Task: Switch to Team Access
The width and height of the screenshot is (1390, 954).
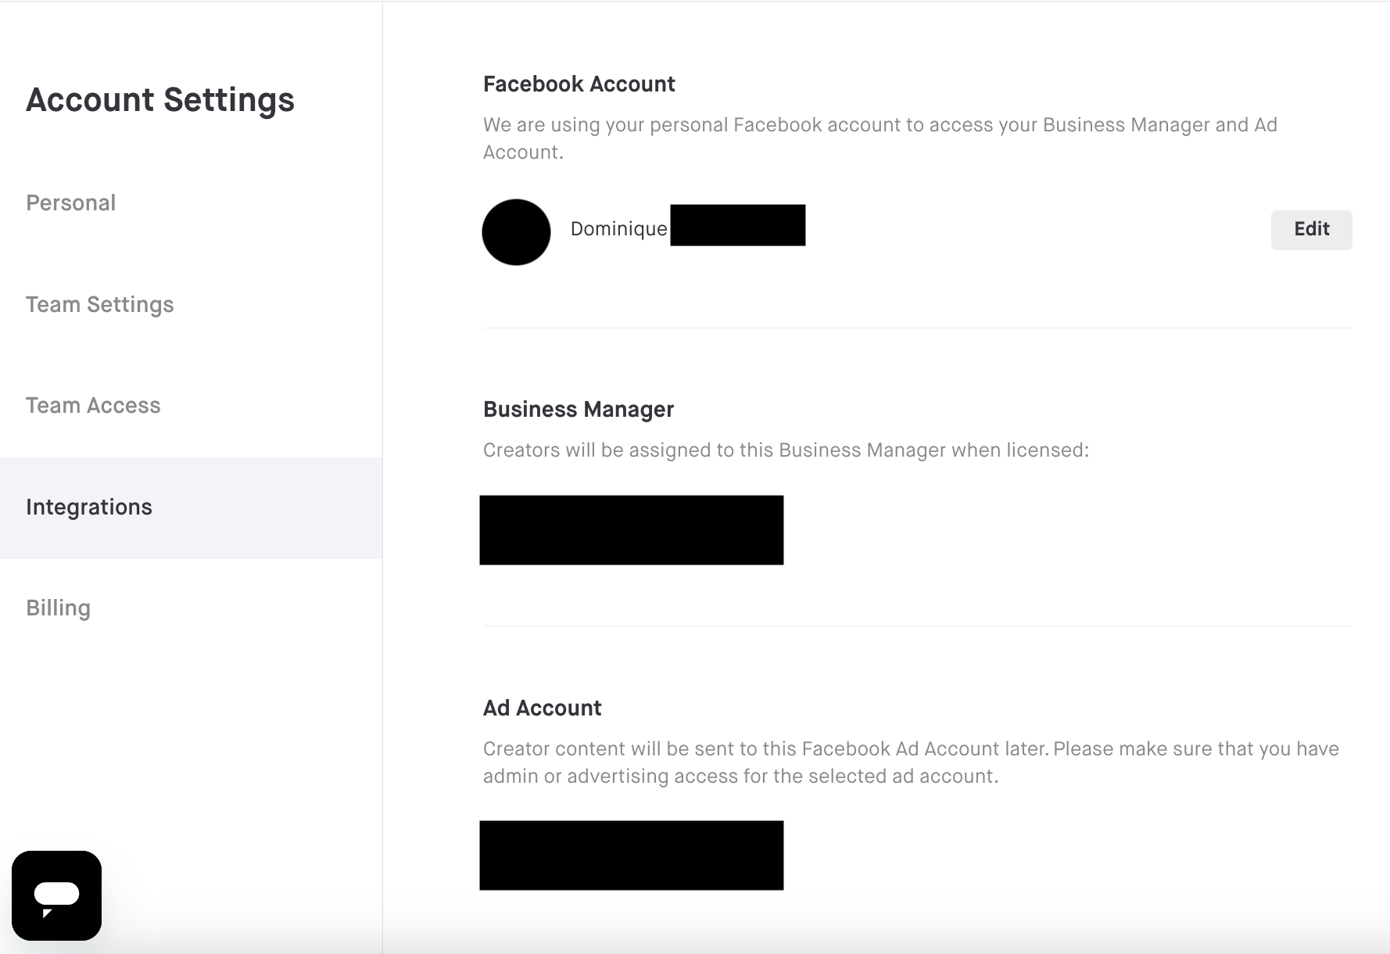Action: [x=93, y=405]
